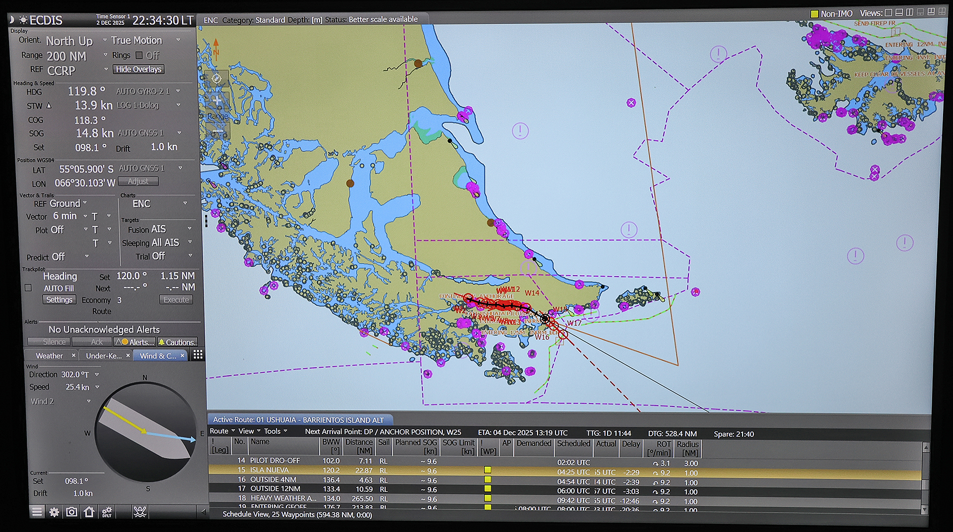Screen dimensions: 953x532
Task: Open the trackpilot Settings button
Action: coord(59,300)
